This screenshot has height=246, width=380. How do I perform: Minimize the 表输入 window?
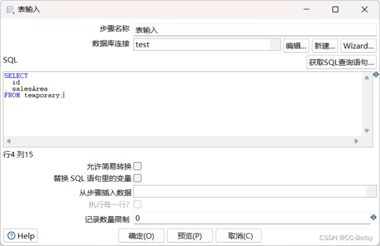306,9
